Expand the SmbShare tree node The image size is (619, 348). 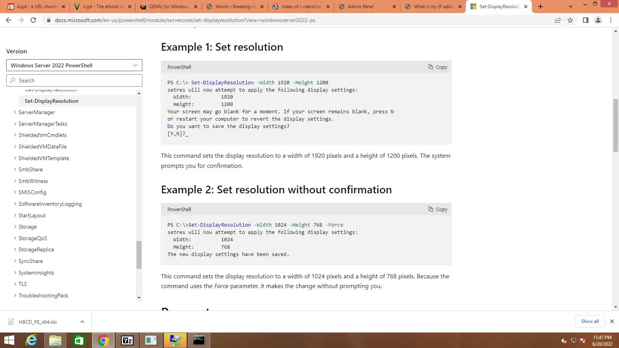pos(15,169)
